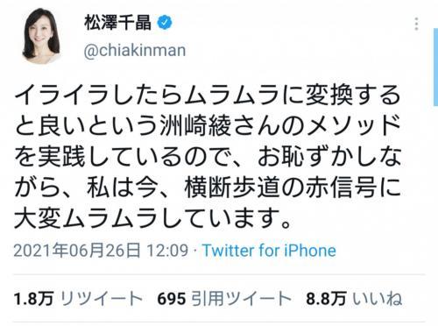438x326 pixels.
Task: Open the Twitter for iPhone source link
Action: click(x=269, y=251)
